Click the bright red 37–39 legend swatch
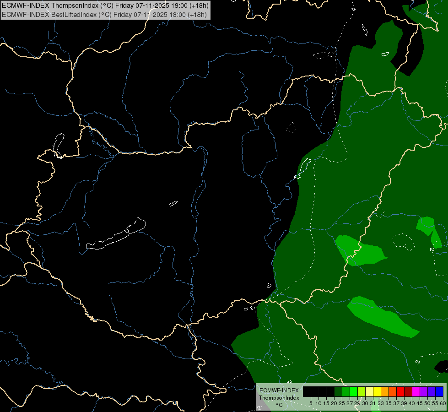The width and height of the screenshot is (448, 412). tap(400, 391)
